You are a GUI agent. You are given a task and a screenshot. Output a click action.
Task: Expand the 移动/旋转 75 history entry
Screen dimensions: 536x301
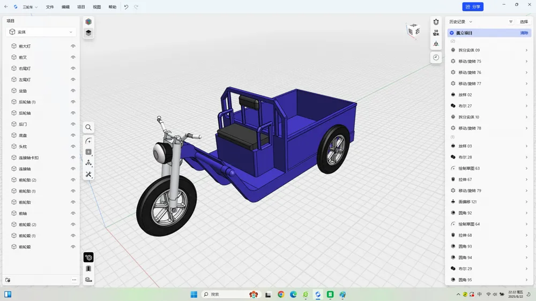526,62
